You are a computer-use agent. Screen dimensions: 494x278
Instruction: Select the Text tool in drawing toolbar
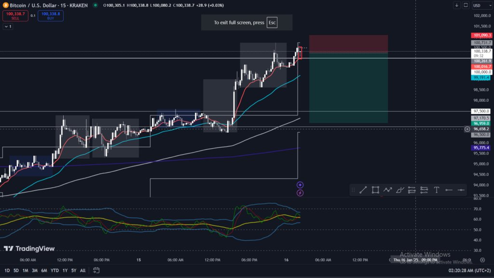pyautogui.click(x=436, y=190)
